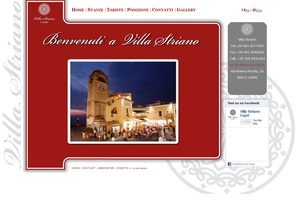Click the 'Benvenuti a Villa Striano' heading
296x200 pixels.
[x=121, y=40]
